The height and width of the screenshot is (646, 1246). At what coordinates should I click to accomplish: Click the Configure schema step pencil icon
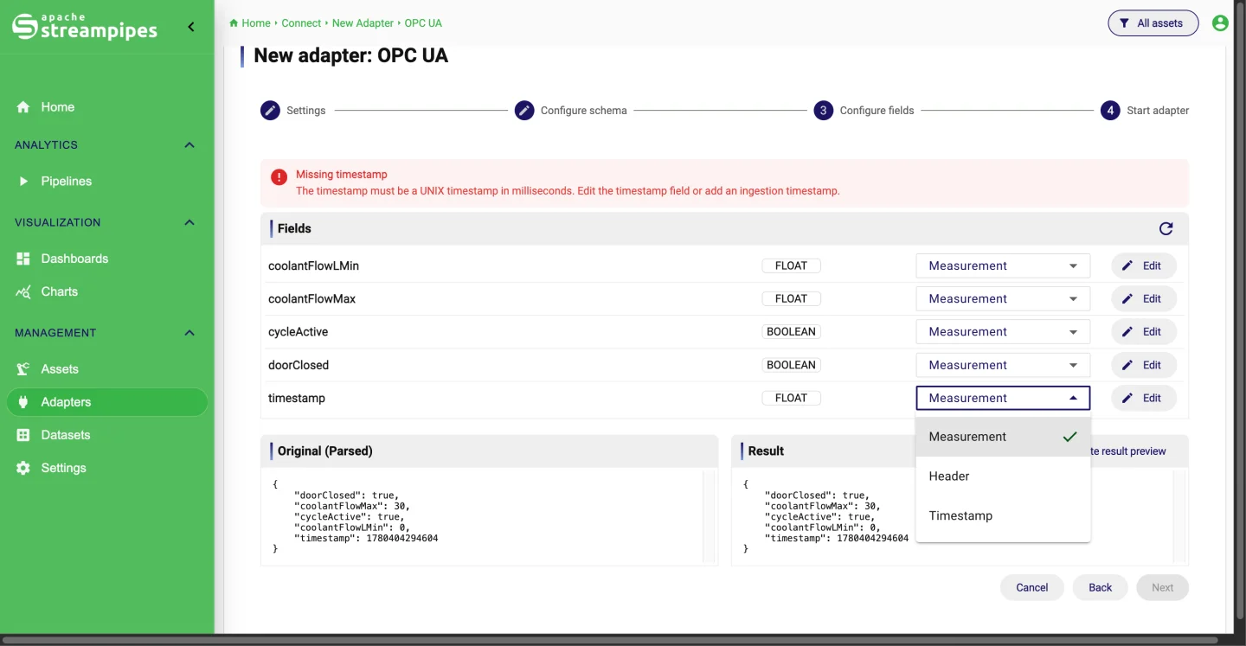pyautogui.click(x=524, y=111)
